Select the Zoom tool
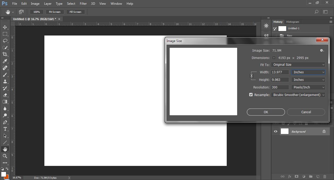Image resolution: width=334 pixels, height=180 pixels. pyautogui.click(x=5, y=156)
